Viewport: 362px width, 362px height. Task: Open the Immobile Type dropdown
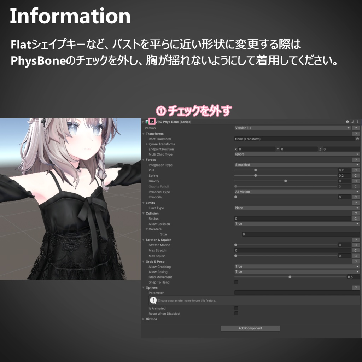297,192
